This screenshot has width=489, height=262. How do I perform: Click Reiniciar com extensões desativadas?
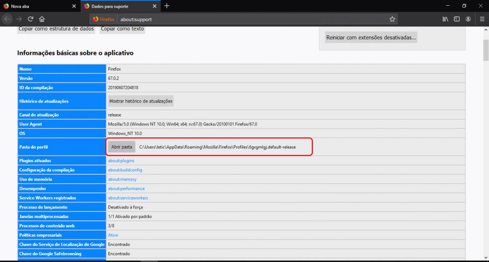tap(371, 37)
